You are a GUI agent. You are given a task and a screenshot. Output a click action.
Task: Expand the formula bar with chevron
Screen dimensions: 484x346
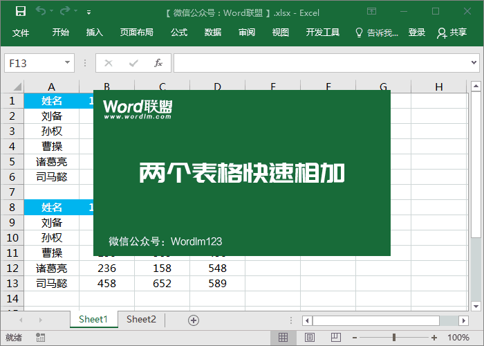(x=474, y=63)
